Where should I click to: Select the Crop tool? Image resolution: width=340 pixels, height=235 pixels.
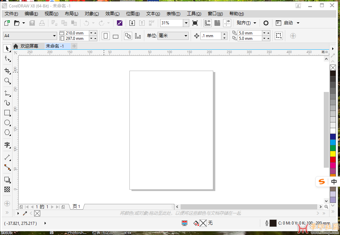point(7,71)
